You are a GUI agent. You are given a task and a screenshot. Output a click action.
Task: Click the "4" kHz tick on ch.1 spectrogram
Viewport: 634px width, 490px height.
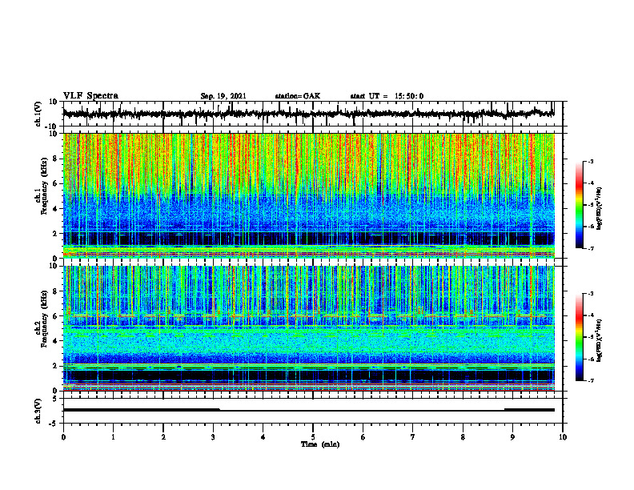click(55, 209)
